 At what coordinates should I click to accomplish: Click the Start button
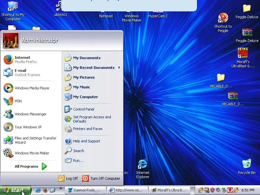pos(16,190)
